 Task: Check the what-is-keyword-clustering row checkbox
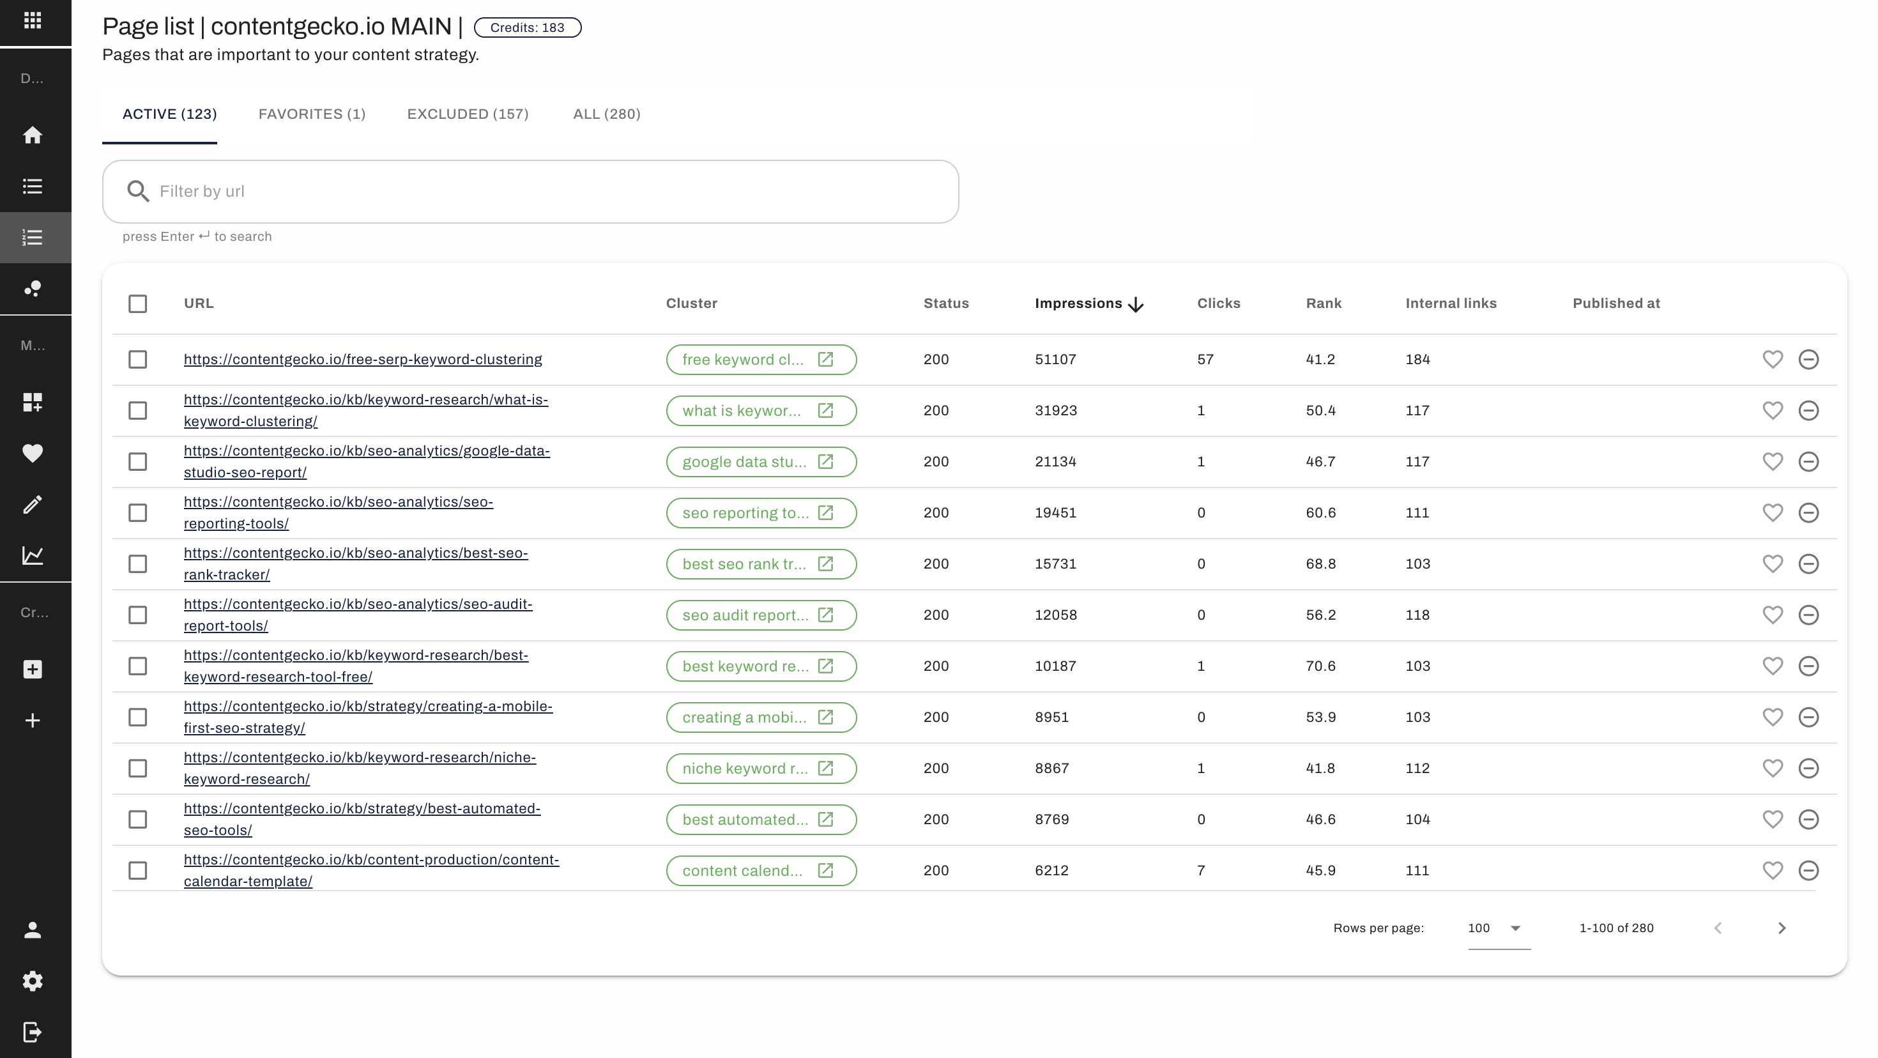pyautogui.click(x=138, y=411)
